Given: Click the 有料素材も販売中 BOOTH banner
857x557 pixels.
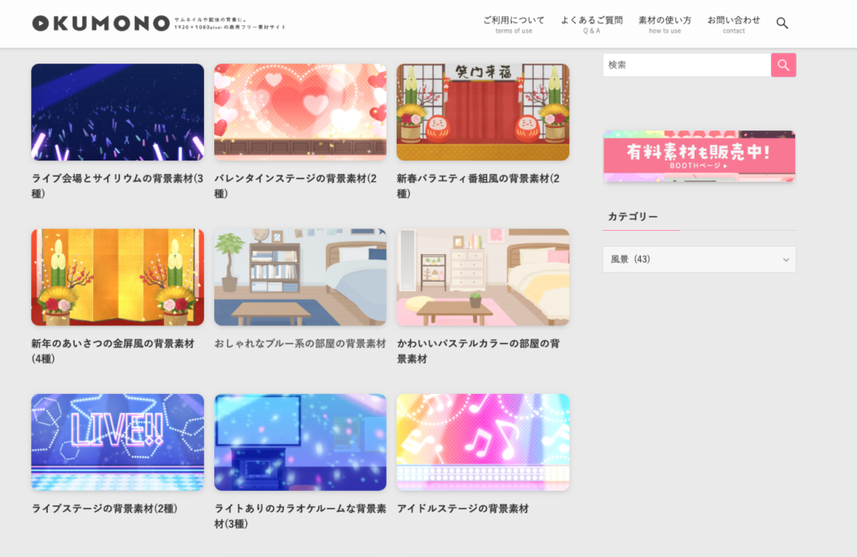Looking at the screenshot, I should coord(699,156).
